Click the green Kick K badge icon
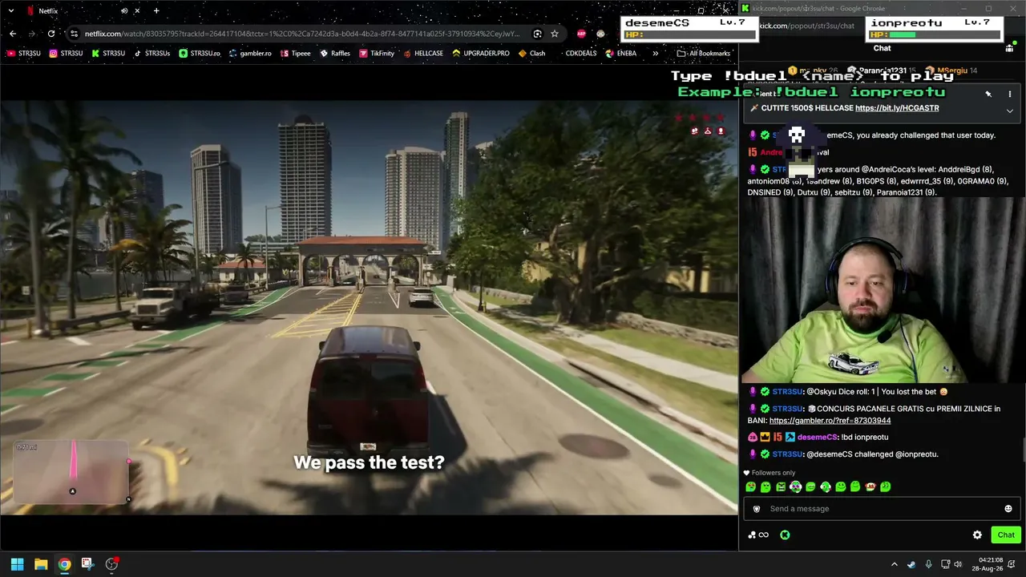 [785, 535]
